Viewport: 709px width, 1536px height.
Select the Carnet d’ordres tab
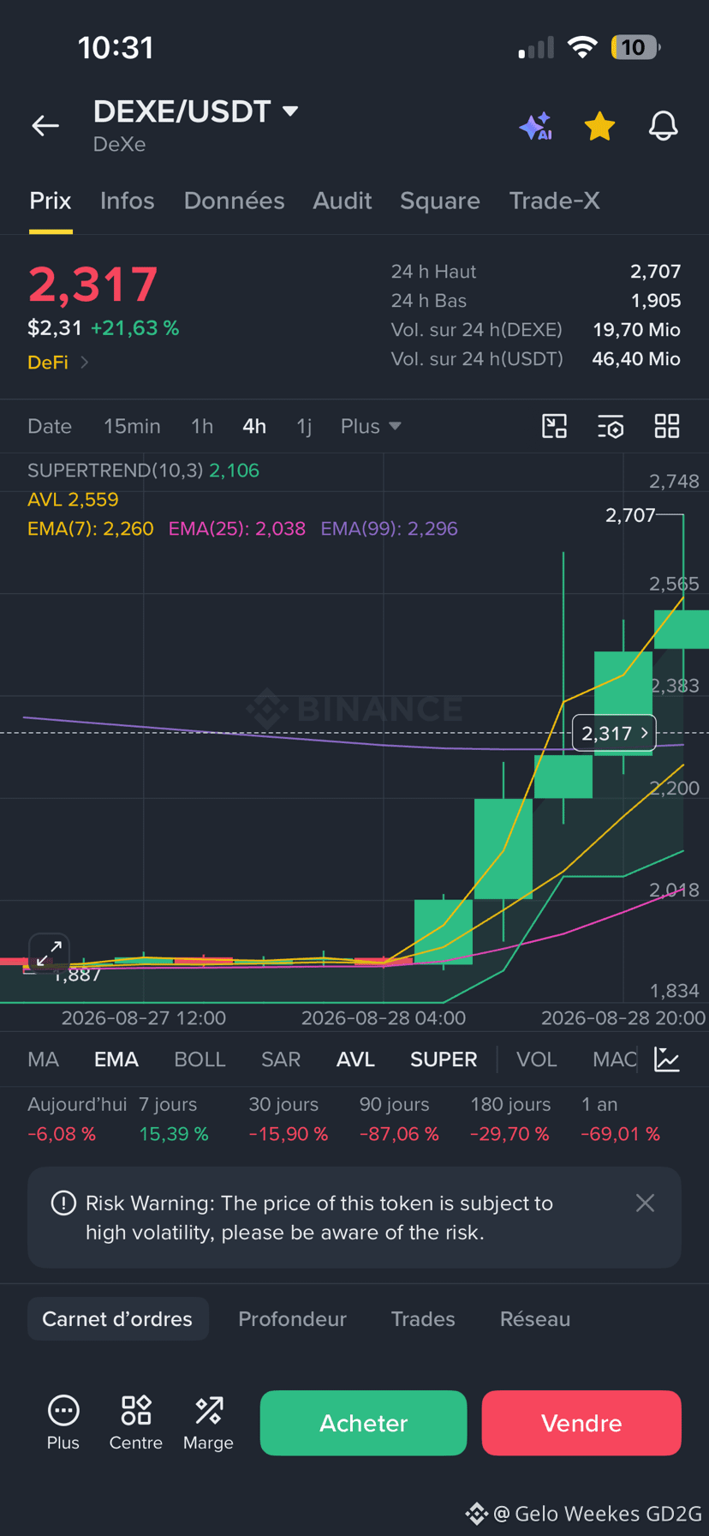(117, 1319)
